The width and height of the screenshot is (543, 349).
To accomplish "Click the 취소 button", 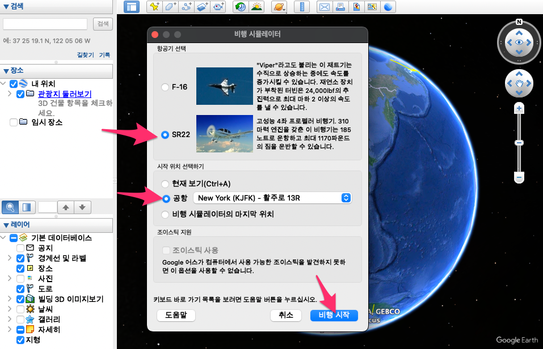I will coord(286,315).
